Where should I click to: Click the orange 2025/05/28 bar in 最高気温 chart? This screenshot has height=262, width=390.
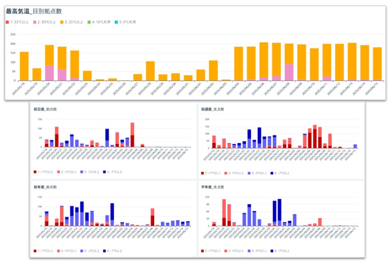150,71
